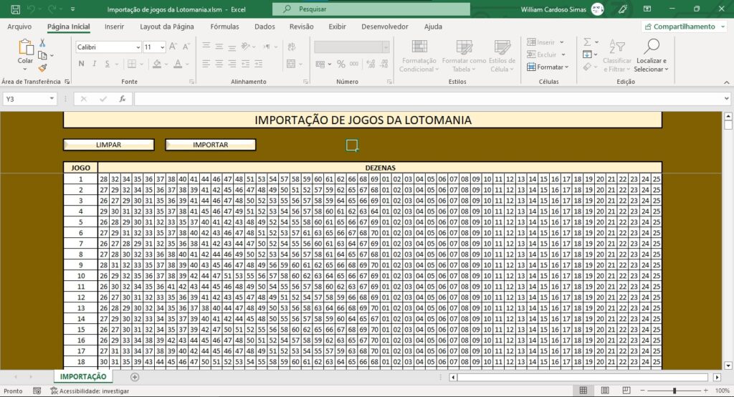The width and height of the screenshot is (734, 397).
Task: Expand the formula bar
Action: [727, 99]
